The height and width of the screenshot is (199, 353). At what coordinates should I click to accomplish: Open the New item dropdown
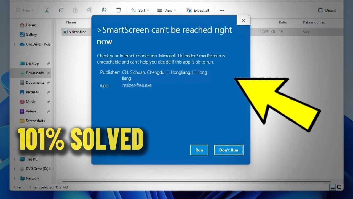25,10
